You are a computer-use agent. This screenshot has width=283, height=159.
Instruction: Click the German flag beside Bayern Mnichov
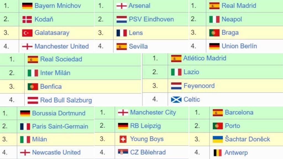click(27, 6)
